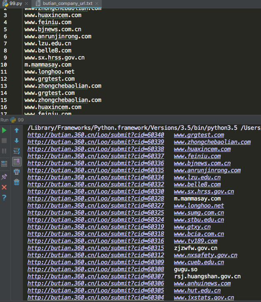Screen dimensions: 261x302
Task: Open help via blue question mark icon
Action: point(4,198)
